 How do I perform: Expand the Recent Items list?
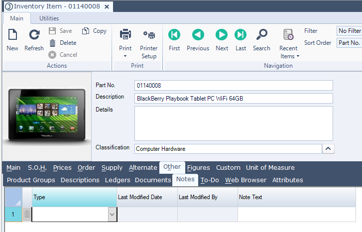tap(289, 52)
